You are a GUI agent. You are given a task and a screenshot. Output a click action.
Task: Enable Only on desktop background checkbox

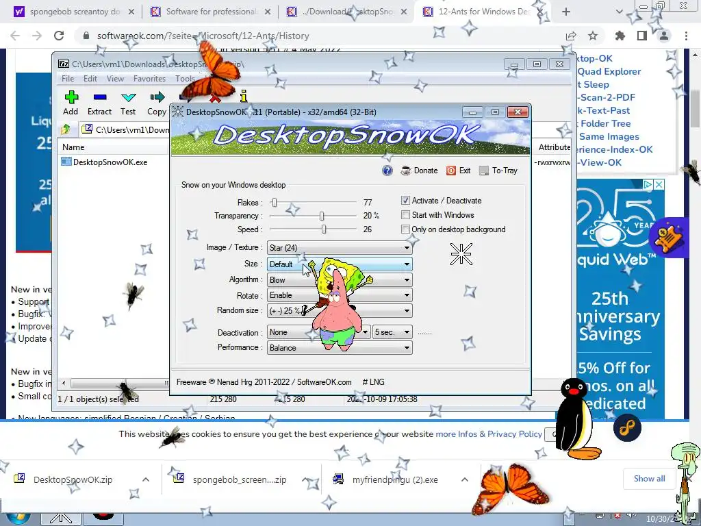405,229
